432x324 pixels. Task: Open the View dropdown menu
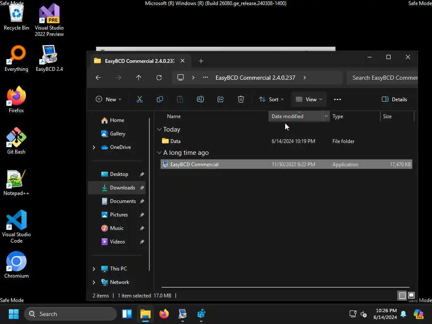[x=308, y=100]
